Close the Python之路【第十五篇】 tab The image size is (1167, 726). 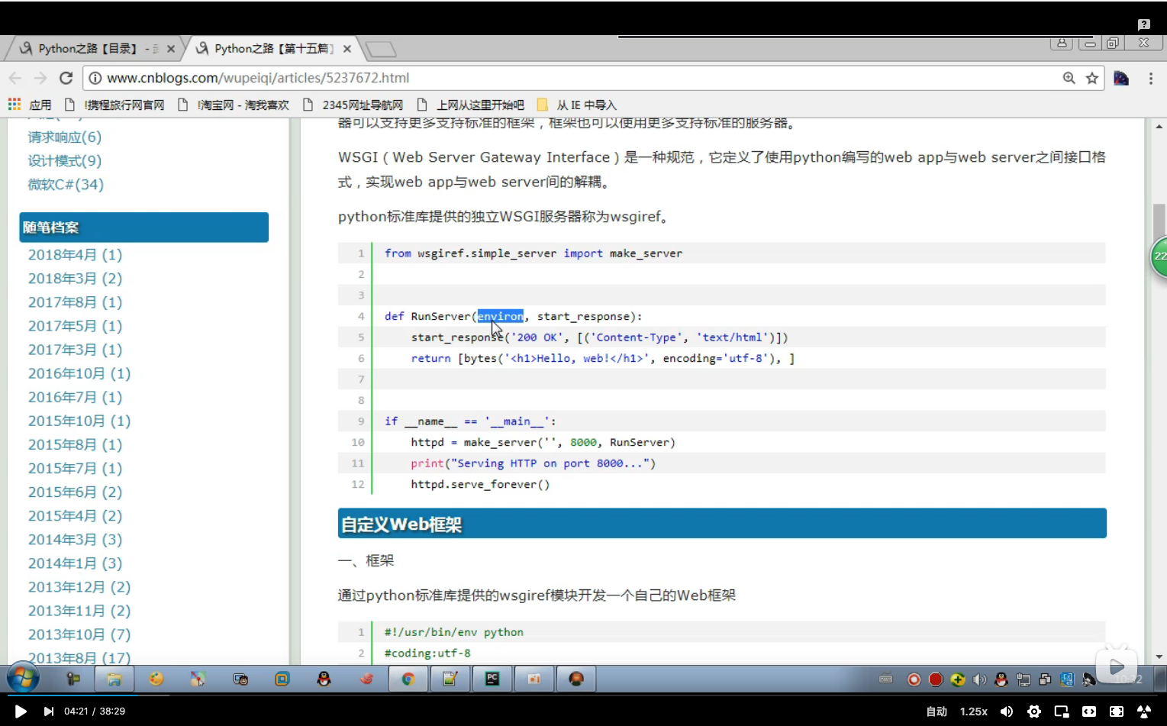[x=347, y=49]
